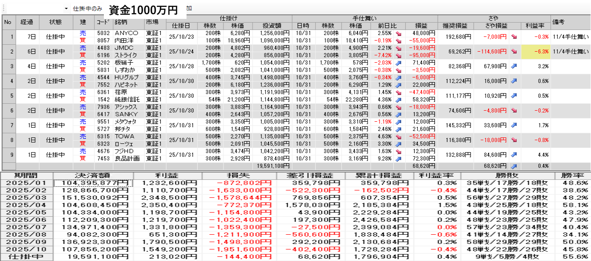Click red arrow next to ストライク -7.42%

pos(398,55)
